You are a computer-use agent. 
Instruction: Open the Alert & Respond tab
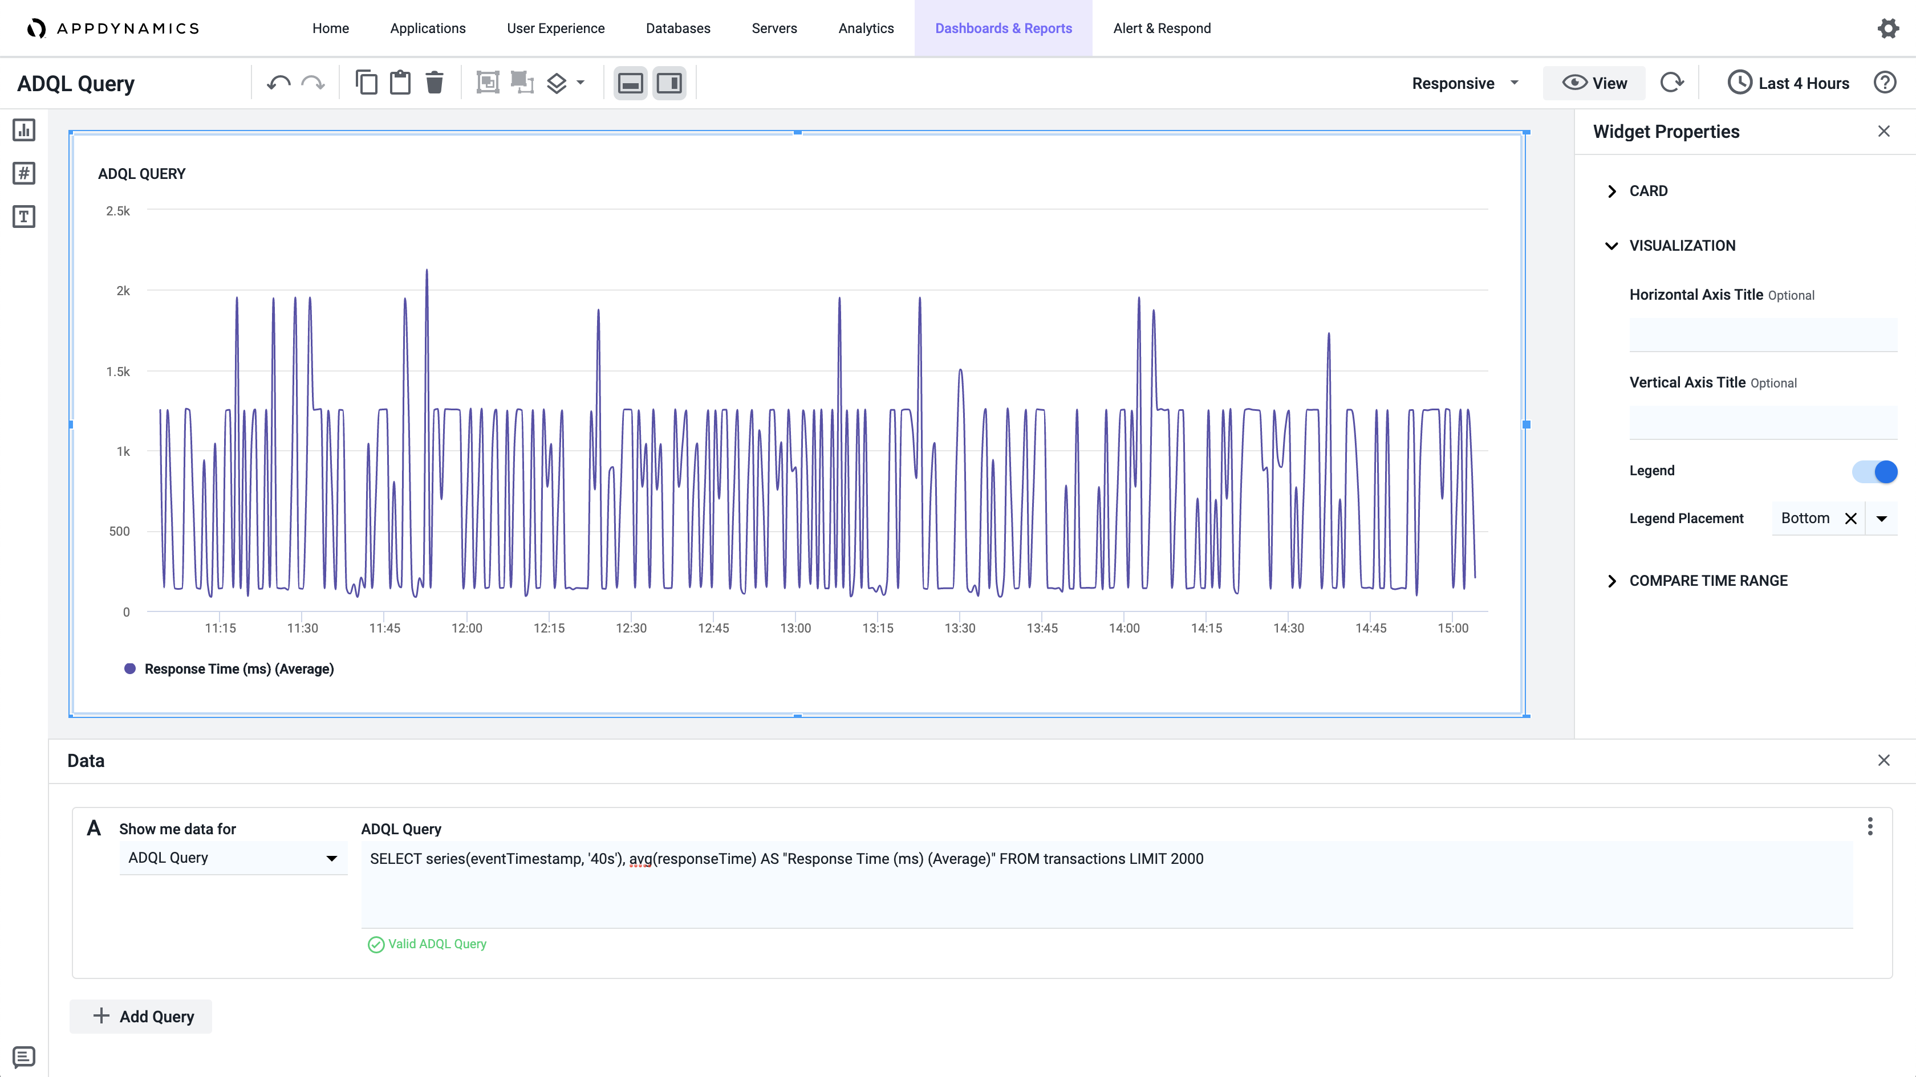point(1162,28)
